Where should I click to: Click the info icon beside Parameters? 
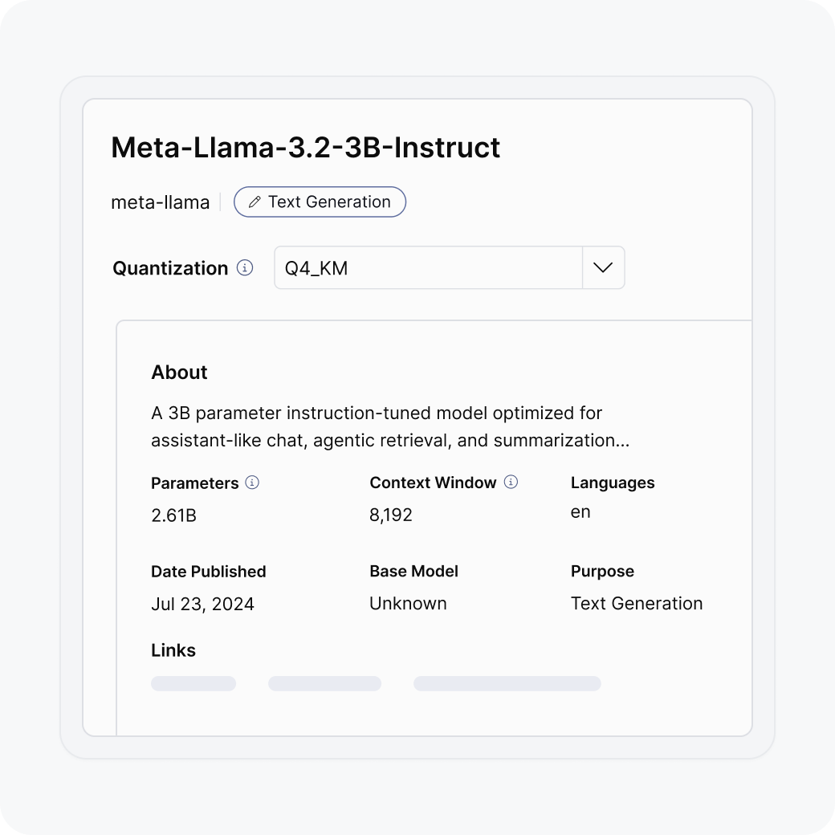(252, 483)
